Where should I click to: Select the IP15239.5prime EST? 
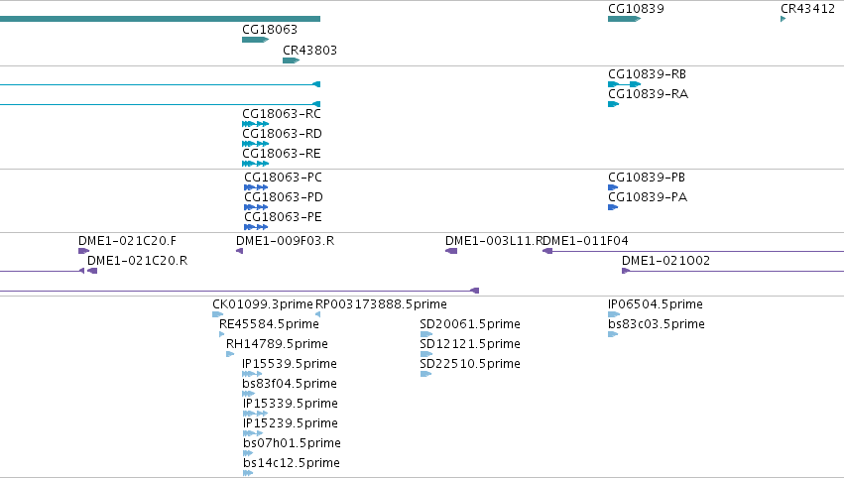(x=253, y=433)
